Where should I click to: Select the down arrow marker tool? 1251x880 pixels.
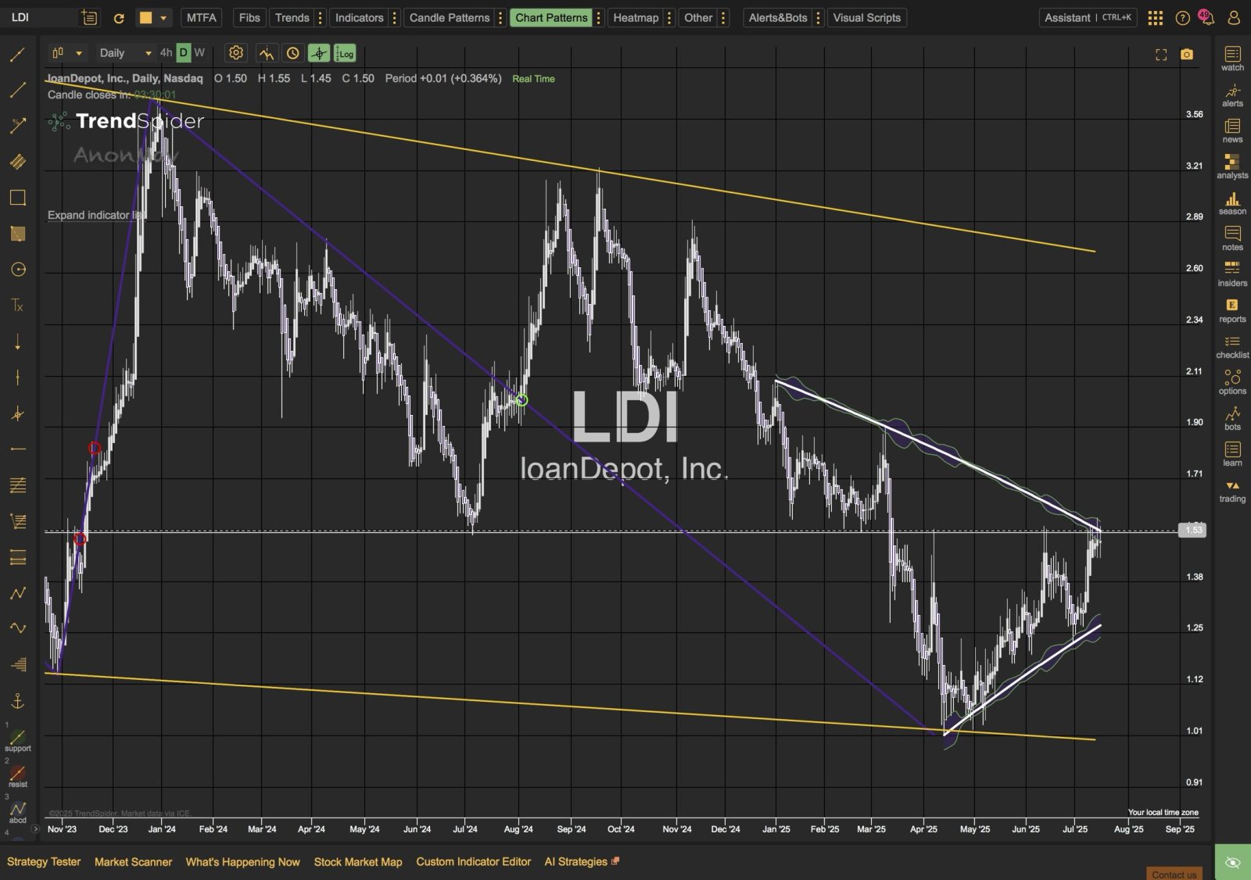coord(17,342)
